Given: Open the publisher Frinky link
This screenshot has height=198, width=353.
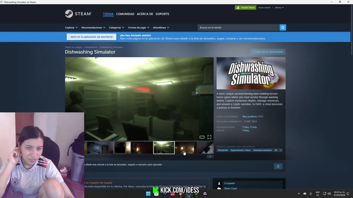Looking at the screenshot, I should [246, 130].
